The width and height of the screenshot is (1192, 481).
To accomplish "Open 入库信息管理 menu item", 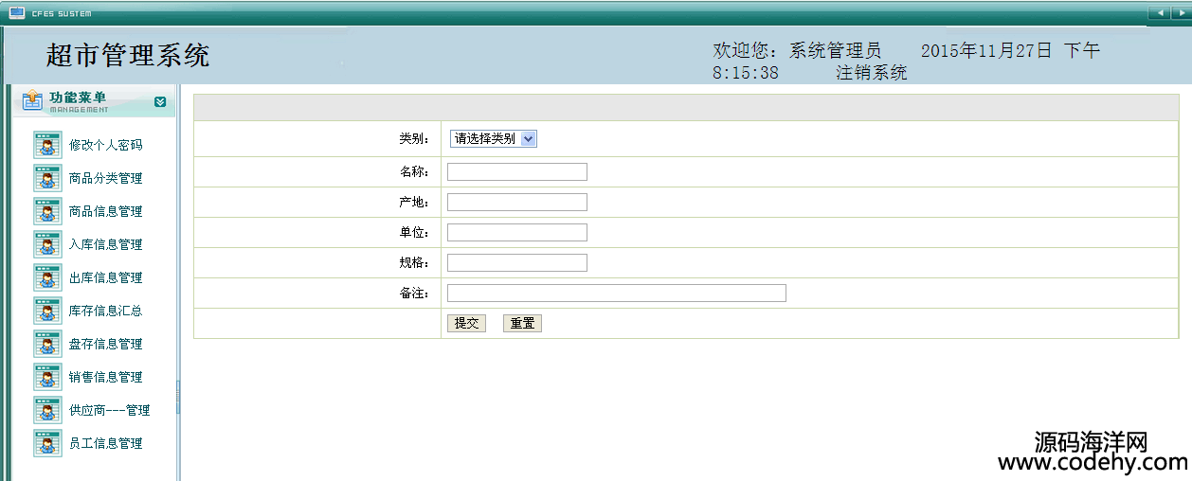I will pyautogui.click(x=105, y=244).
